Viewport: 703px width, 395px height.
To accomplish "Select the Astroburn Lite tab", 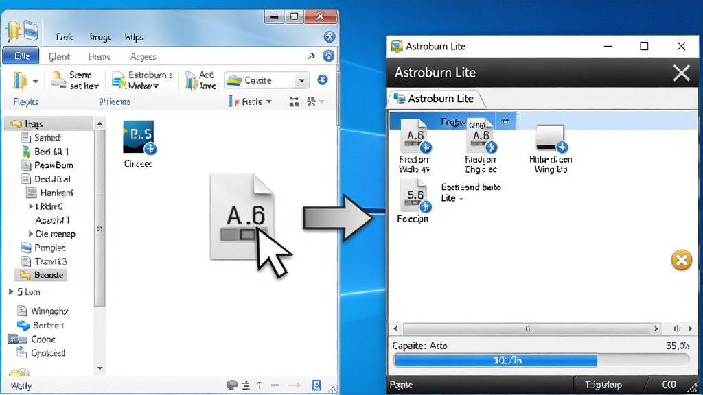I will [x=435, y=99].
